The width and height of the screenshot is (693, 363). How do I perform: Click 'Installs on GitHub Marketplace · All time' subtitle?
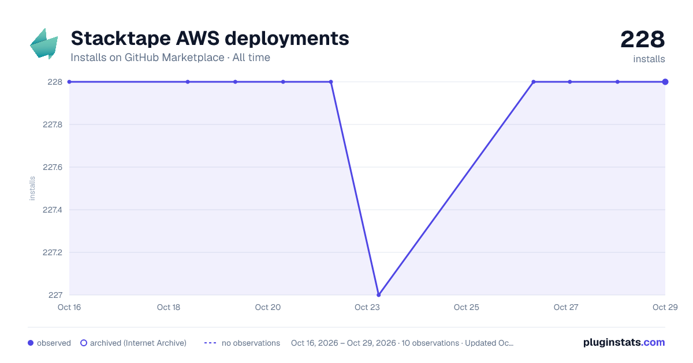(170, 58)
